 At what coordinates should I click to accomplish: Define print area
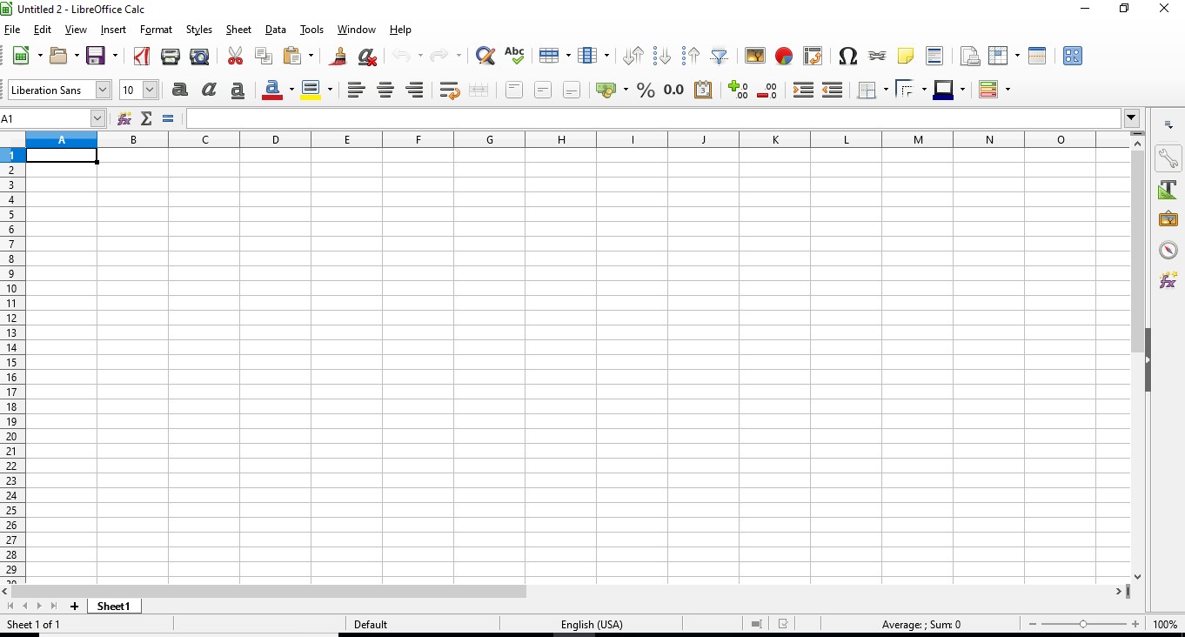click(x=970, y=56)
